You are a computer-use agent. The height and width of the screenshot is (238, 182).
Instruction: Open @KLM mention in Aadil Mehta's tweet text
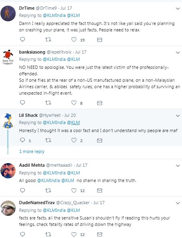(67, 180)
